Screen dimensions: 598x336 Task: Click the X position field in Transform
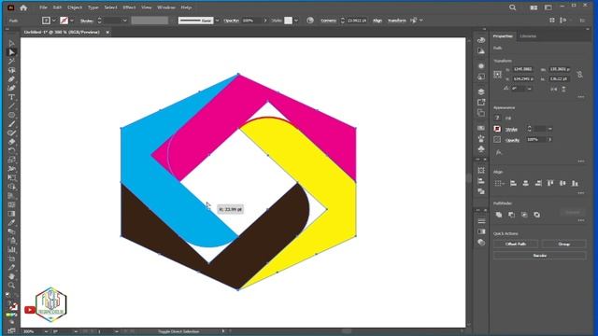[523, 69]
